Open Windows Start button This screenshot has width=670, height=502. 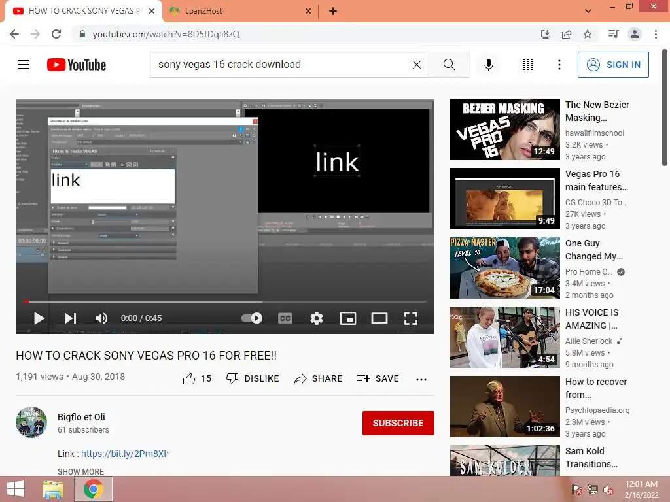coord(16,489)
